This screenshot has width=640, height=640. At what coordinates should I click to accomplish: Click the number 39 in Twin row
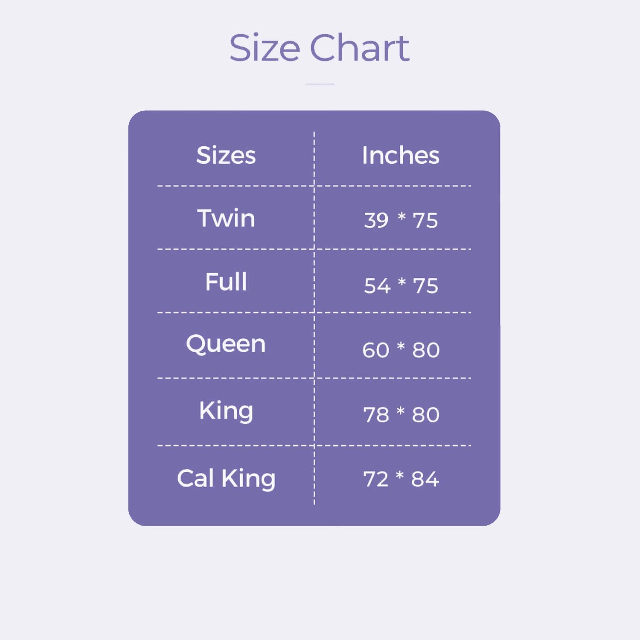(x=376, y=221)
